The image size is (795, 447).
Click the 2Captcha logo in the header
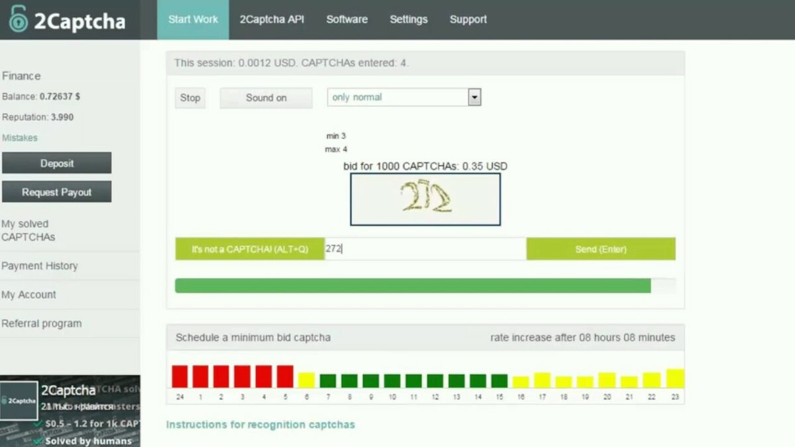coord(66,20)
